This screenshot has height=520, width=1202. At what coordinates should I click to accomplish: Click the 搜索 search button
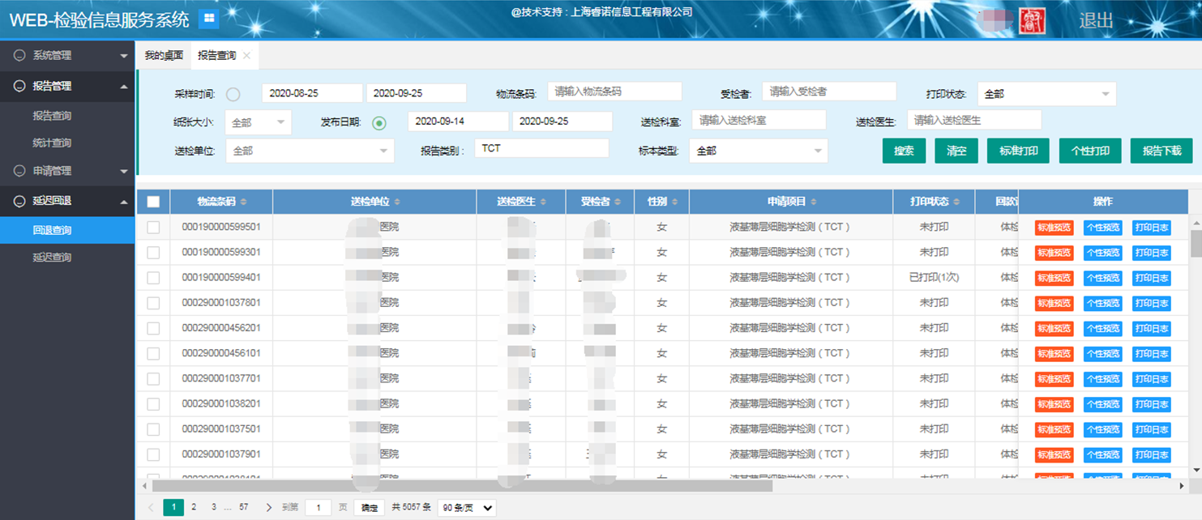(x=904, y=151)
